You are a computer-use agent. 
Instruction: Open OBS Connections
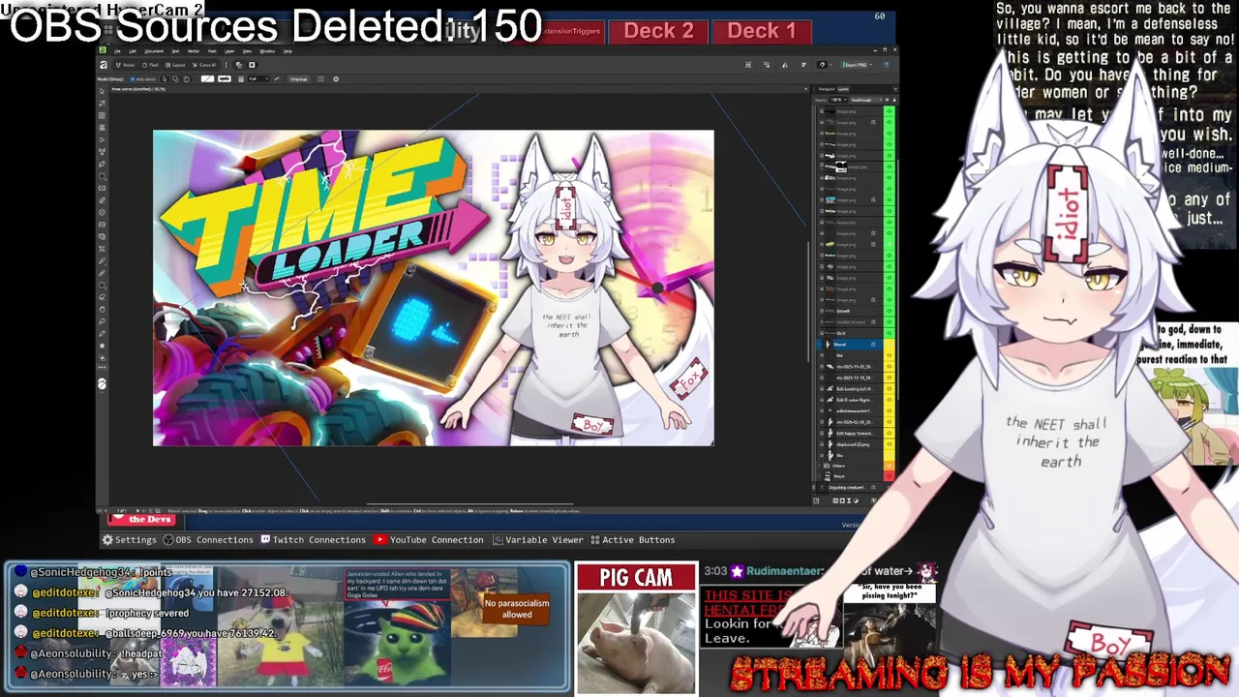coord(208,539)
